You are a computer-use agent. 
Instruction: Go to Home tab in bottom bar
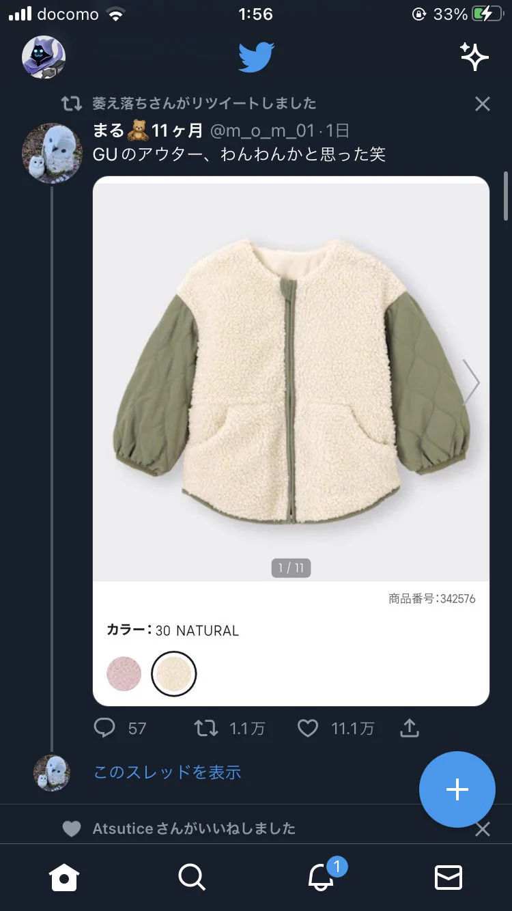pos(64,877)
